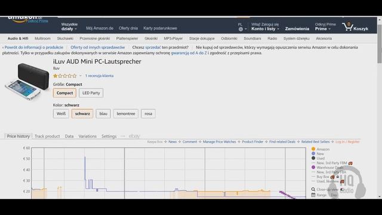
Task: Click the iLuv speaker product thumbnail
Action: click(27, 81)
